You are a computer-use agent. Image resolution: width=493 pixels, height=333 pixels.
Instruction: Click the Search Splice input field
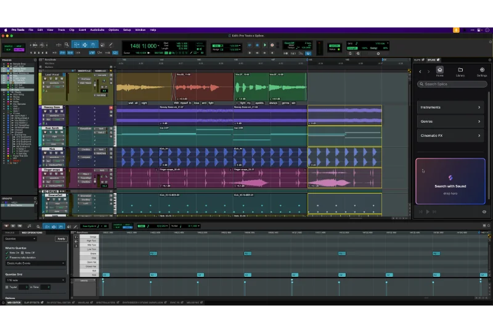[452, 84]
